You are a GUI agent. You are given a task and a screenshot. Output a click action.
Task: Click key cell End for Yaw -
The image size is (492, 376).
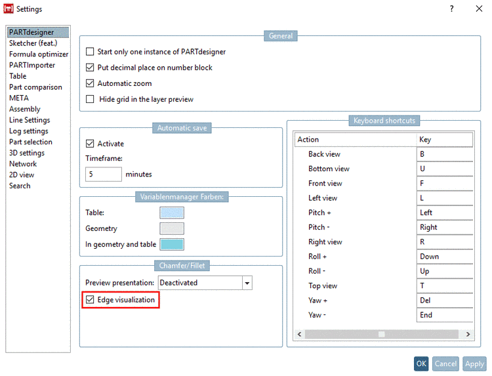coord(445,315)
